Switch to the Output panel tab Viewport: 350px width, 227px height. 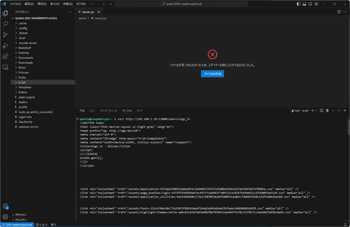point(92,110)
